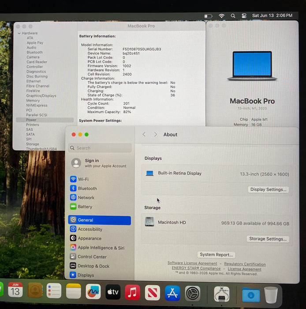Screen dimensions: 306x309
Task: Select Diagnostics in the Hardware list
Action: (x=36, y=72)
